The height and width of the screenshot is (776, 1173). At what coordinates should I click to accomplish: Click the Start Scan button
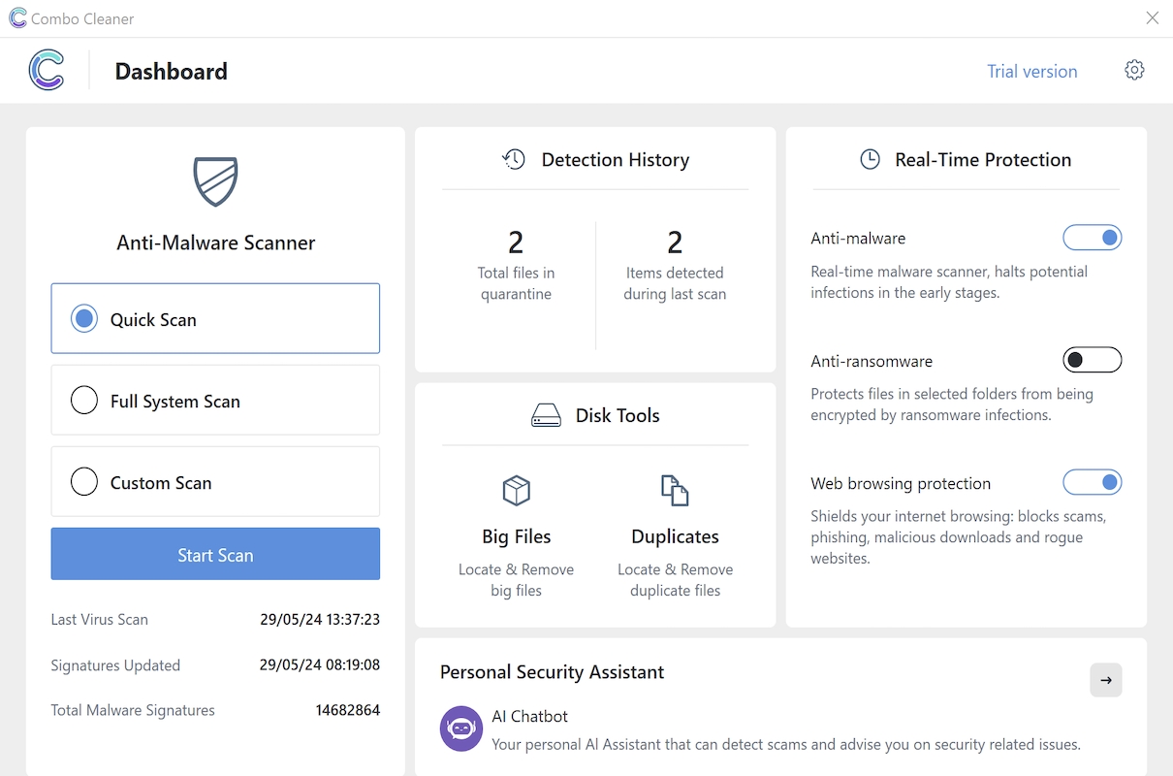pyautogui.click(x=215, y=554)
